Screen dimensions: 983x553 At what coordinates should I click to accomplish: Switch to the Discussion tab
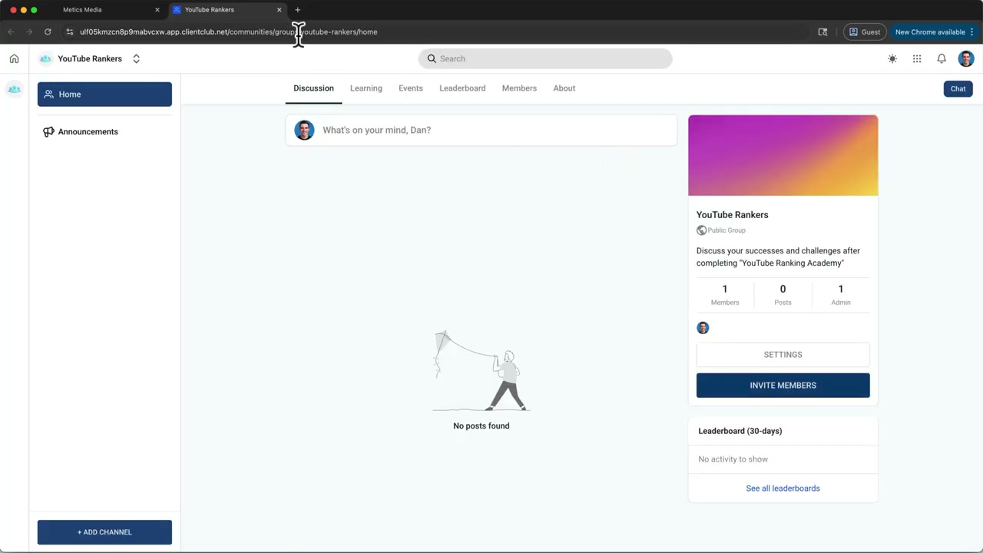[x=313, y=88]
